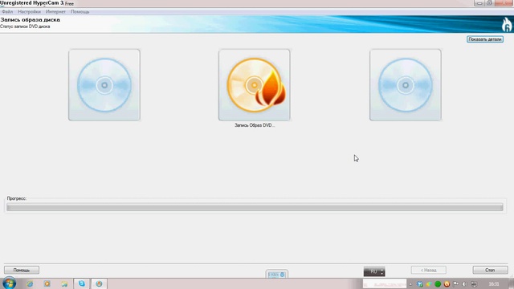
Task: Open Windows Explorer folder icon in taskbar
Action: (64, 283)
